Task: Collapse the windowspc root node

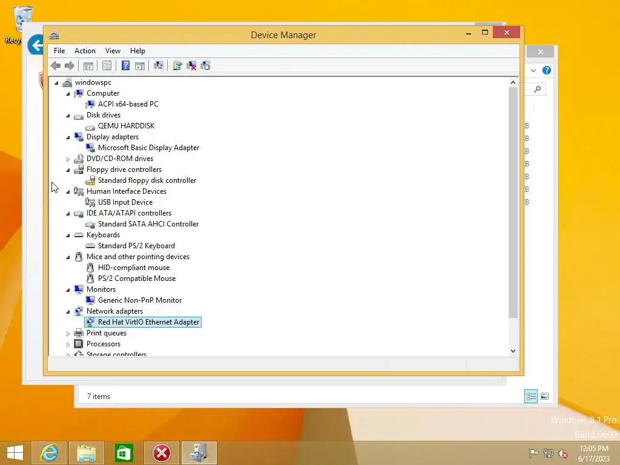Action: 56,82
